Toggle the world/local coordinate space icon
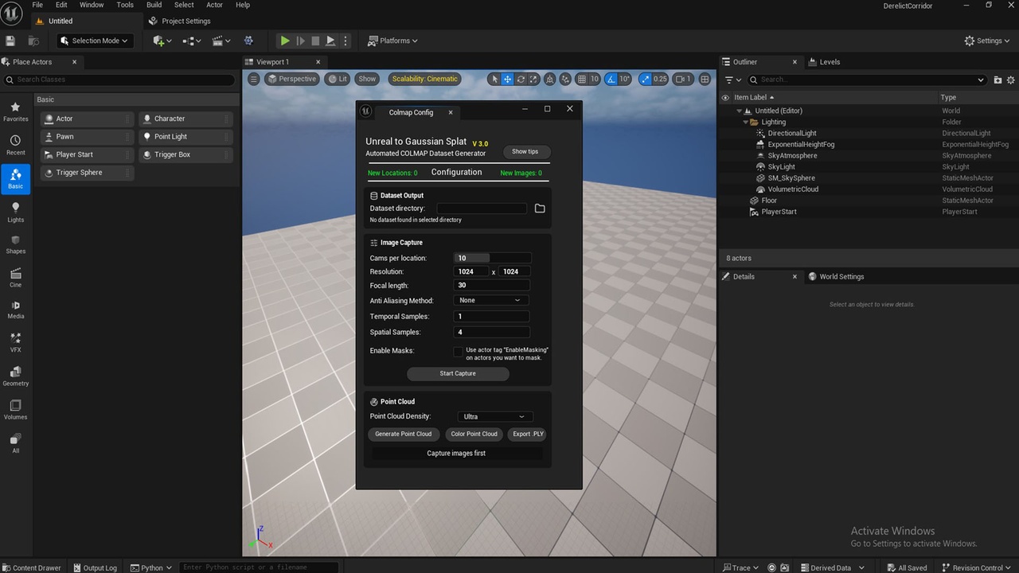 click(551, 79)
